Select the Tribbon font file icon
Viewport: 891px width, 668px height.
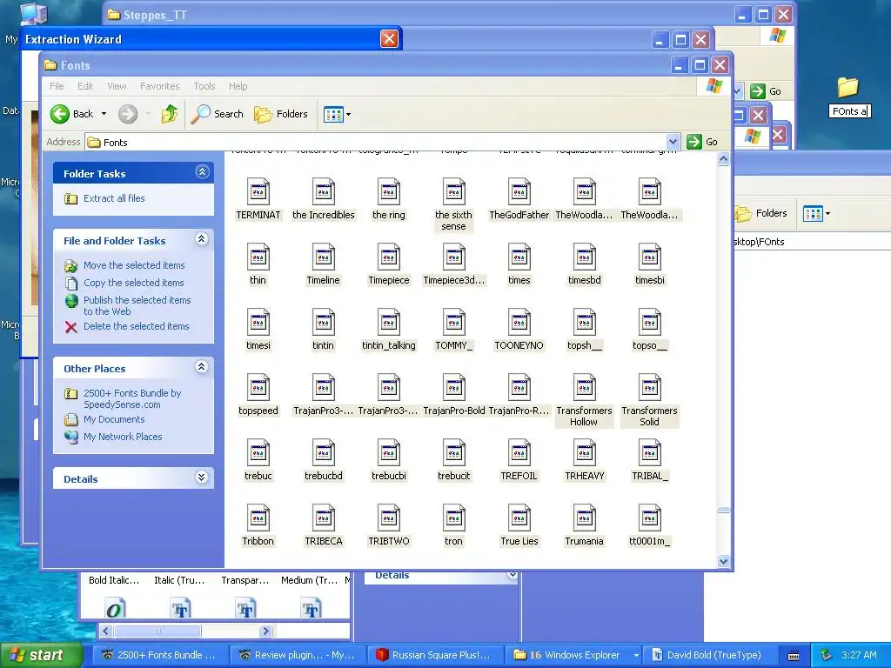coord(258,518)
